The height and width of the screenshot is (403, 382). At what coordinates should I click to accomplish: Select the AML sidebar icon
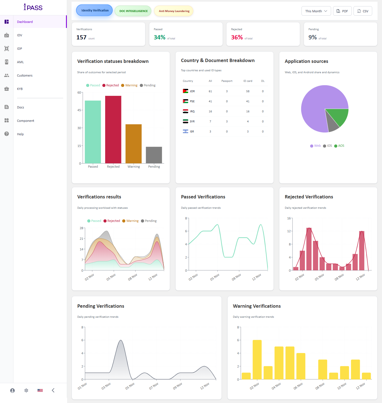point(6,62)
